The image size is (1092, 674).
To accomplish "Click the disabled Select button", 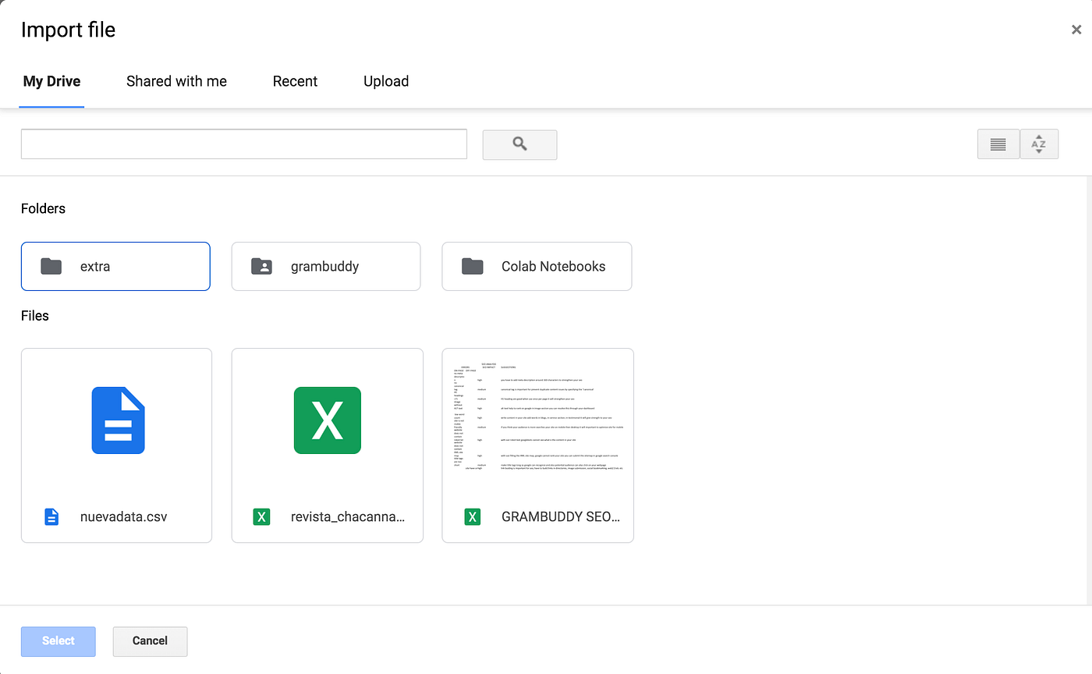I will (58, 640).
